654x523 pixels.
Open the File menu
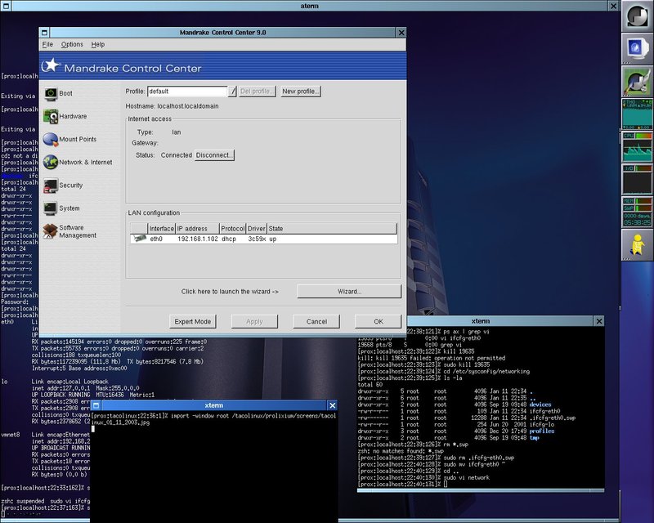point(47,44)
